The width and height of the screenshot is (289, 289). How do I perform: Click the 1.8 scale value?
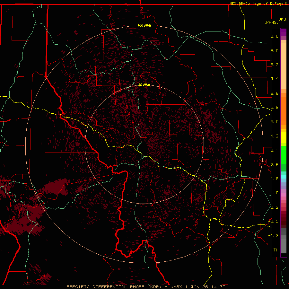point(275,179)
